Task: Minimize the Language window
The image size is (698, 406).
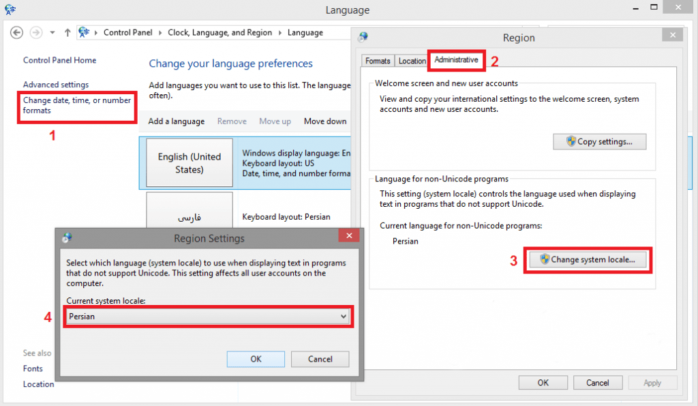Action: point(636,8)
